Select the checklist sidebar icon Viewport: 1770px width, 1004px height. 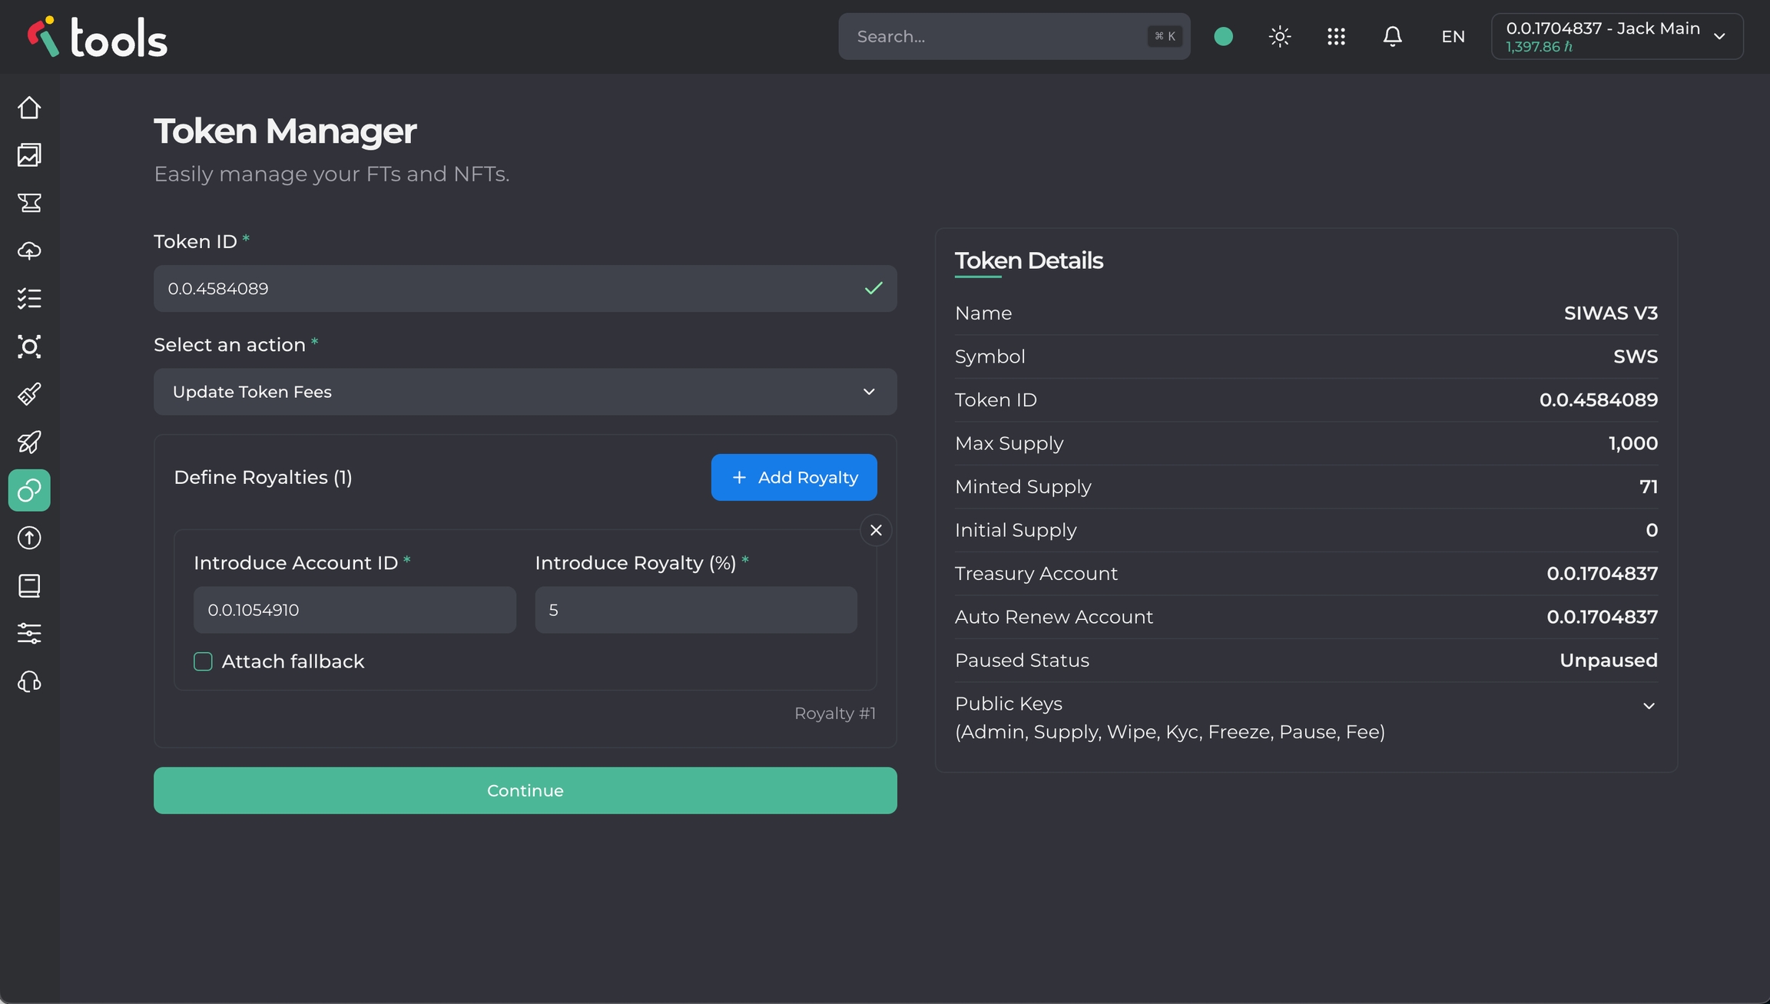click(29, 299)
